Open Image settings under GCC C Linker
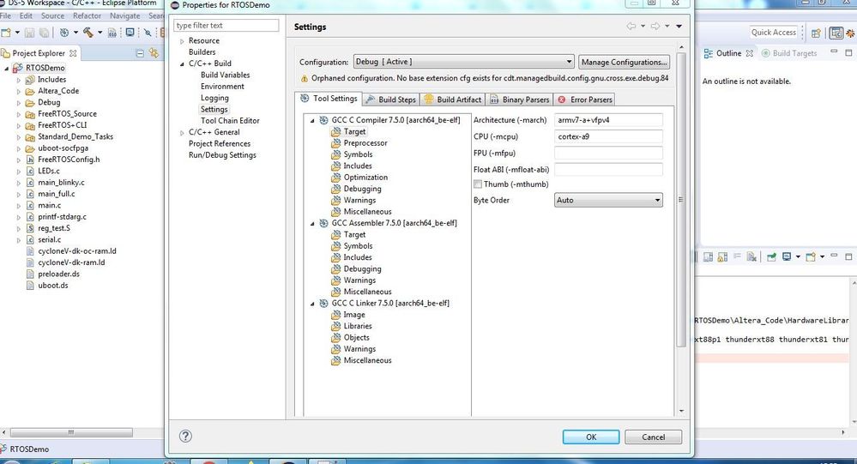The image size is (857, 464). (x=348, y=316)
